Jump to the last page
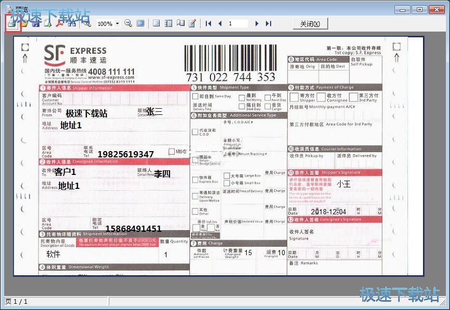This screenshot has height=310, width=450. click(x=269, y=23)
